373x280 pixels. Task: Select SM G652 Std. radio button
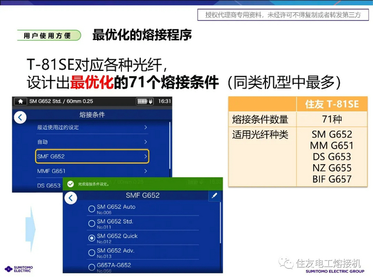point(92,223)
